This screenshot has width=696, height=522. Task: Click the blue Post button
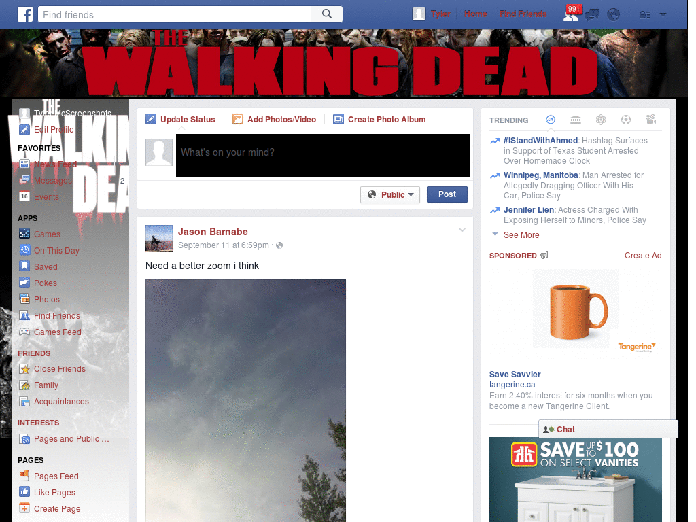coord(447,194)
